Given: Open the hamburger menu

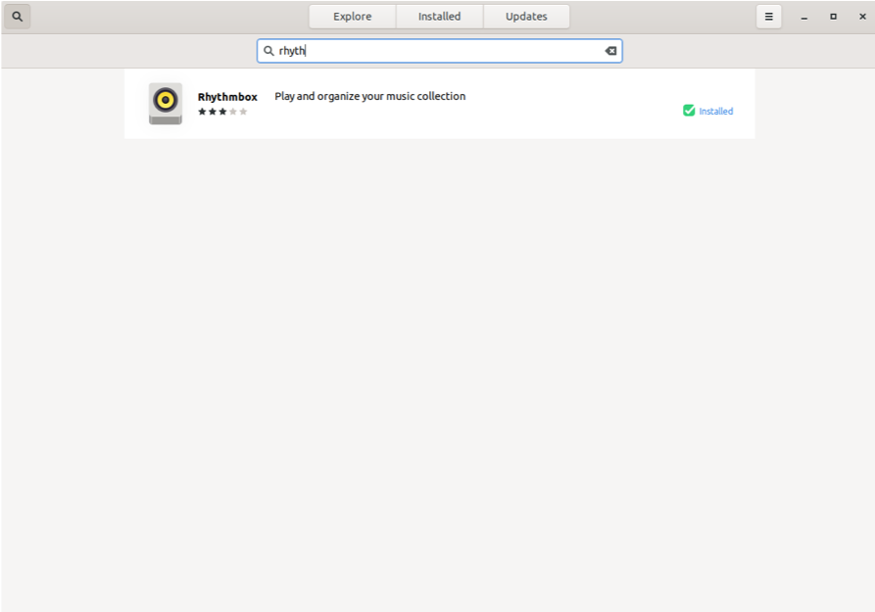Looking at the screenshot, I should (768, 17).
